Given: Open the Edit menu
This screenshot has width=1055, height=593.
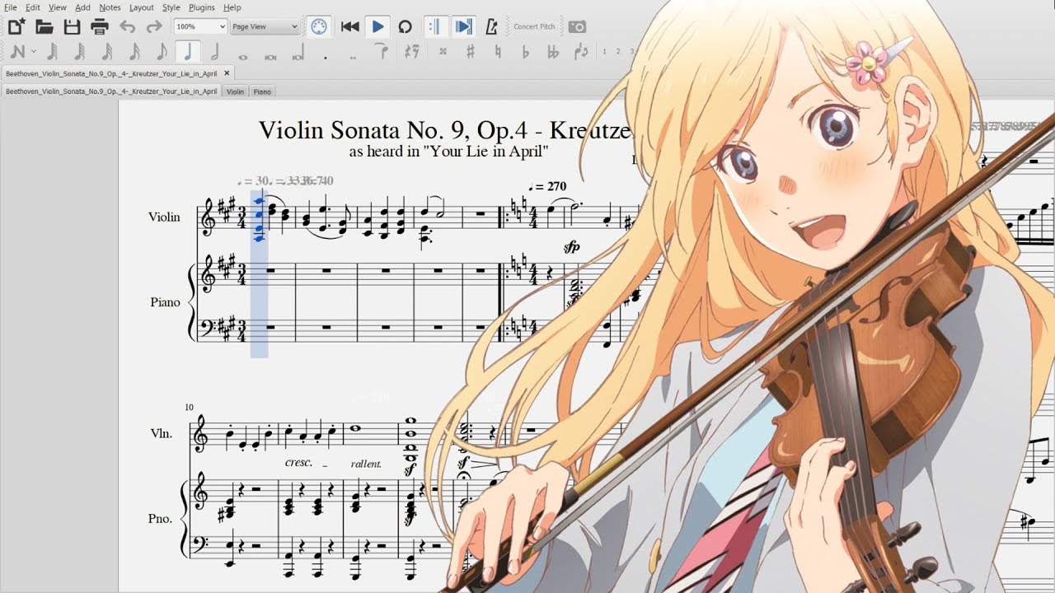Looking at the screenshot, I should click(x=32, y=7).
